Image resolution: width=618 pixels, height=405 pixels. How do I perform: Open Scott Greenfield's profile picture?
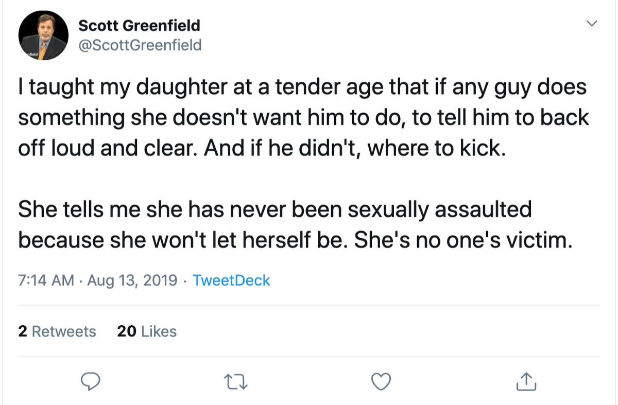point(43,36)
